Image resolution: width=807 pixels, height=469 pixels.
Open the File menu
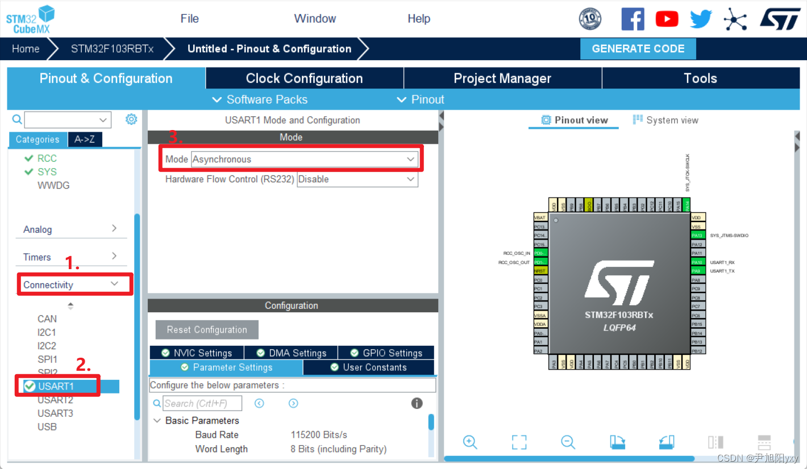pyautogui.click(x=189, y=19)
